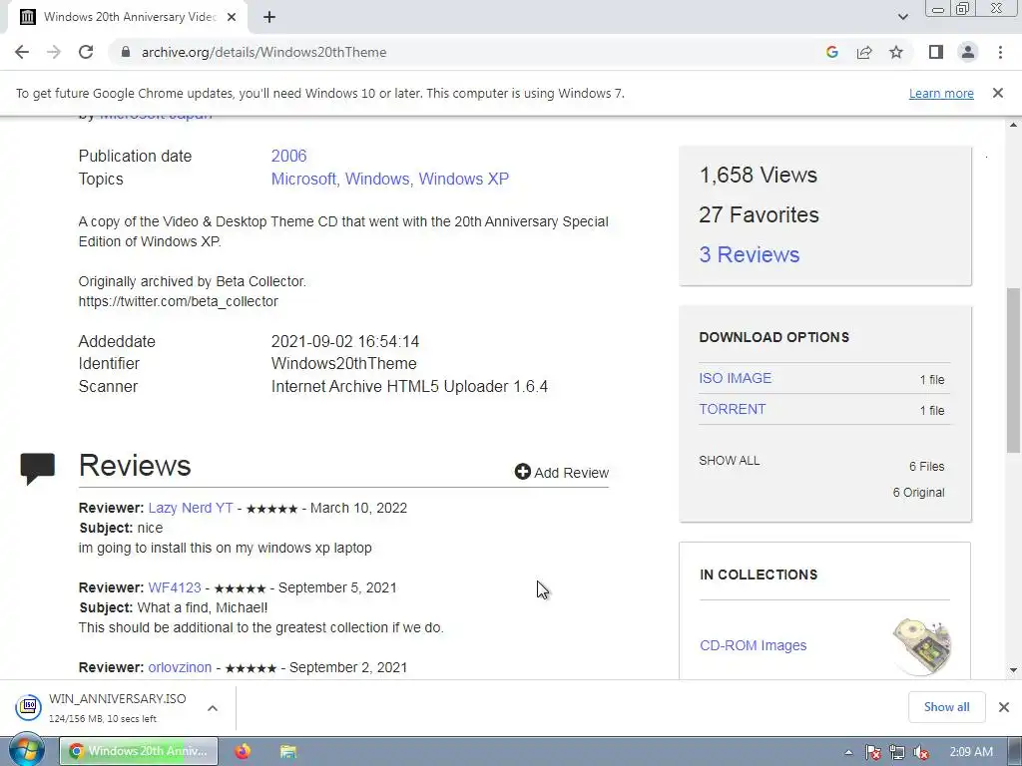Click the twitter.com/beta_collector URL text
This screenshot has height=766, width=1022.
pos(178,301)
